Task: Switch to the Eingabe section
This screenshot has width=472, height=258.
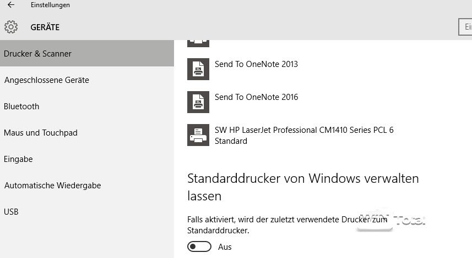Action: coord(18,159)
